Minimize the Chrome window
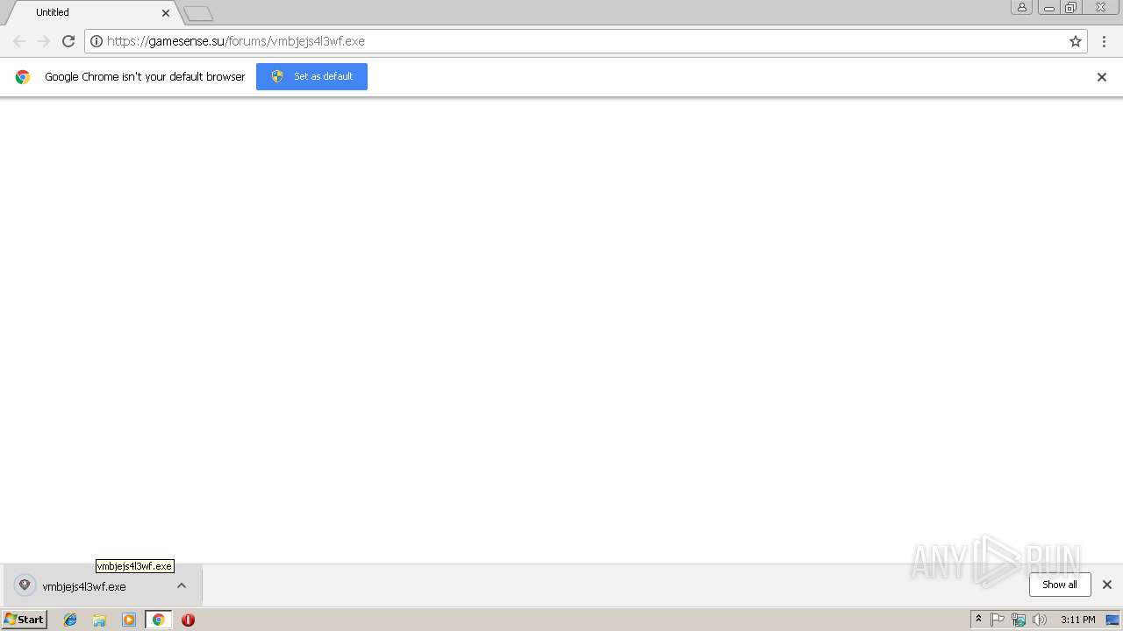This screenshot has height=631, width=1123. (x=1048, y=7)
